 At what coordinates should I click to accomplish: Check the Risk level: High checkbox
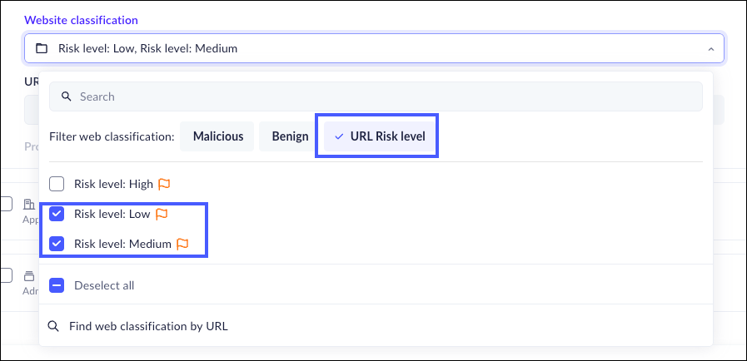(x=57, y=184)
